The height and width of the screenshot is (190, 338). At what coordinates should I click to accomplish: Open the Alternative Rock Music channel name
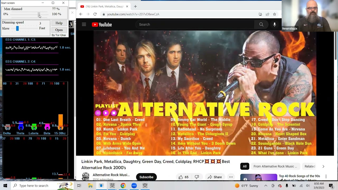(x=111, y=175)
